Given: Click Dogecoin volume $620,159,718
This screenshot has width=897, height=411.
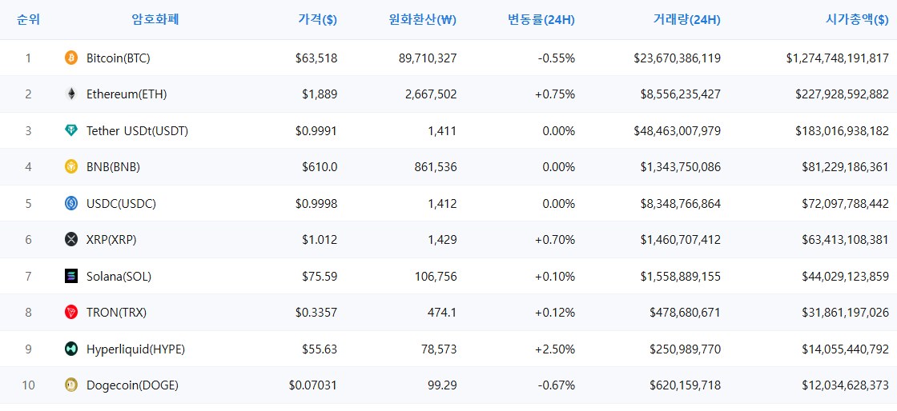Looking at the screenshot, I should [686, 386].
